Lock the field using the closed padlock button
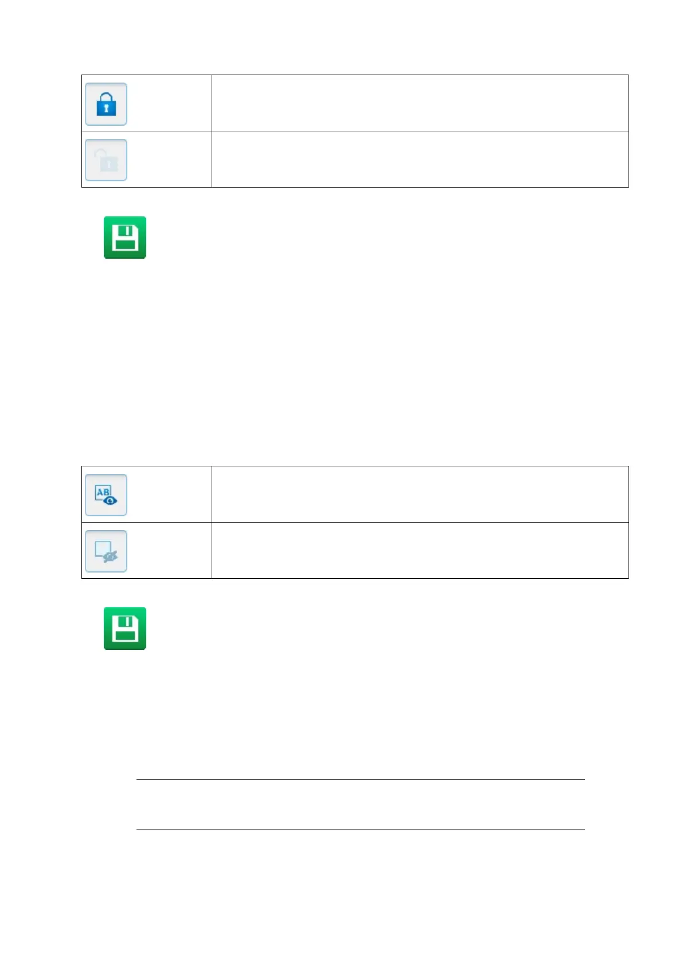This screenshot has width=683, height=966. (106, 104)
